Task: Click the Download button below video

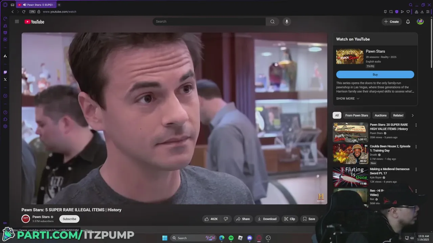Action: pos(267,219)
